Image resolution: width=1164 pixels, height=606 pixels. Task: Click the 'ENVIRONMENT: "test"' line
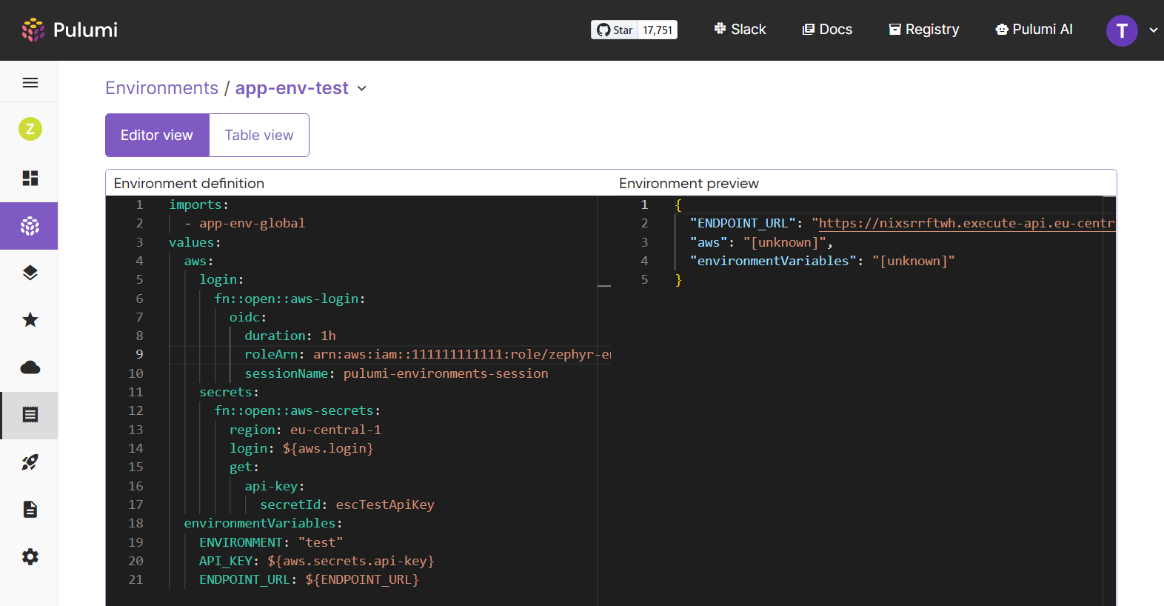coord(270,542)
